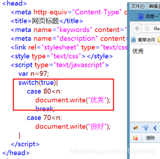Click the </head> closing tag
The width and height of the screenshot is (160, 159).
click(x=16, y=153)
